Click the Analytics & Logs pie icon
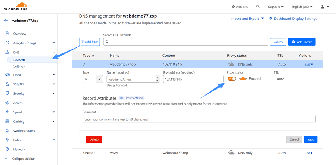Screen dimensions: 336x165 pyautogui.click(x=7, y=43)
